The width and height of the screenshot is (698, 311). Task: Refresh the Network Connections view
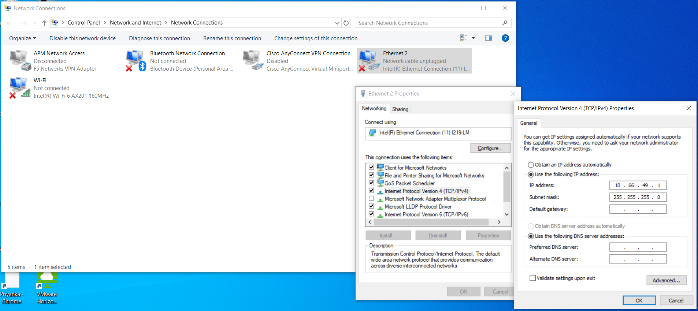[x=346, y=23]
